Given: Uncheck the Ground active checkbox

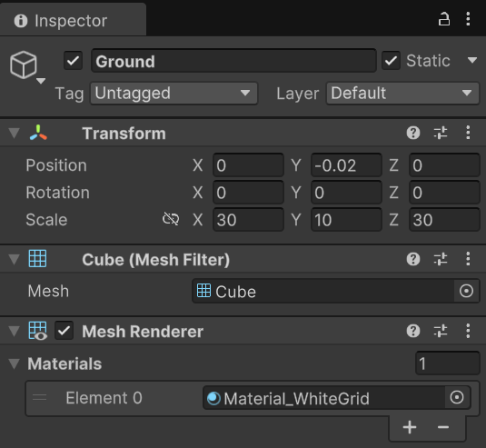Looking at the screenshot, I should pos(74,61).
